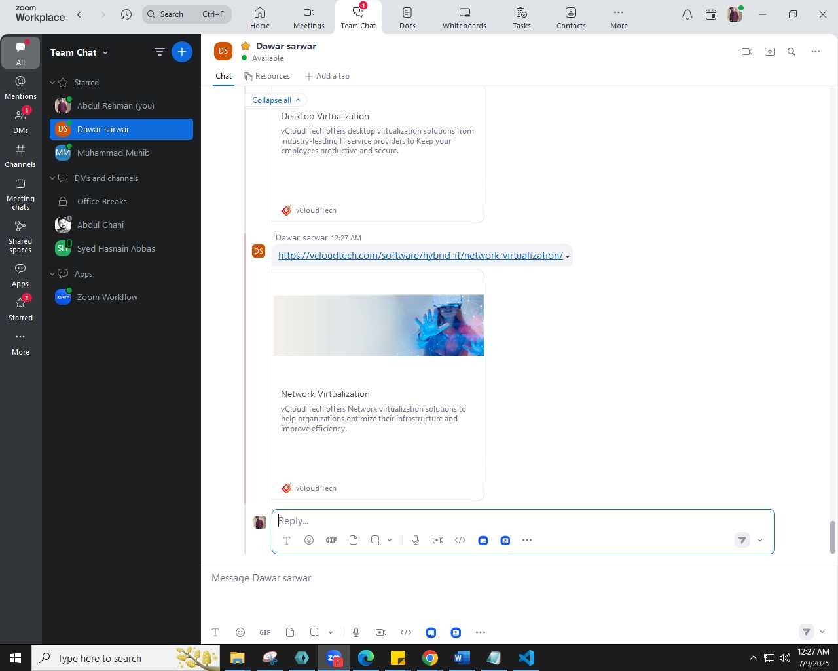The height and width of the screenshot is (671, 838).
Task: Open Syed Hasnain Abbas chat
Action: (121, 248)
